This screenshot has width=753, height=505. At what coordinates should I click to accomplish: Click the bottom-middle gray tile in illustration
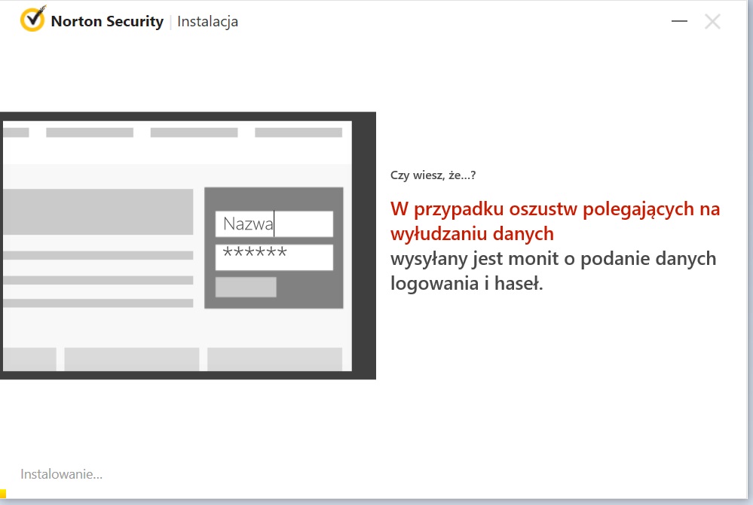pyautogui.click(x=131, y=358)
